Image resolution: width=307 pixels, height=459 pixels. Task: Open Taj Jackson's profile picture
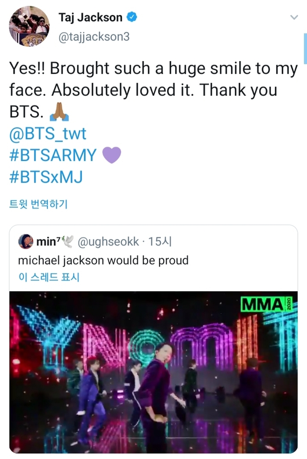click(x=29, y=26)
